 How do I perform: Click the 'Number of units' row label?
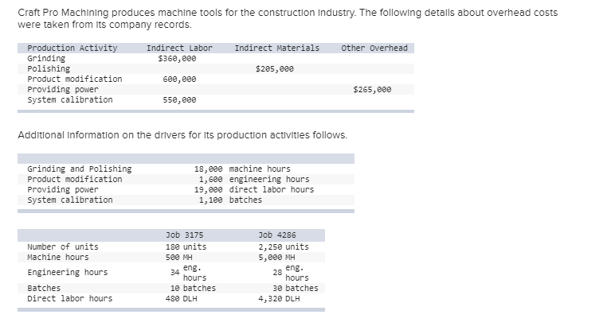(x=63, y=246)
